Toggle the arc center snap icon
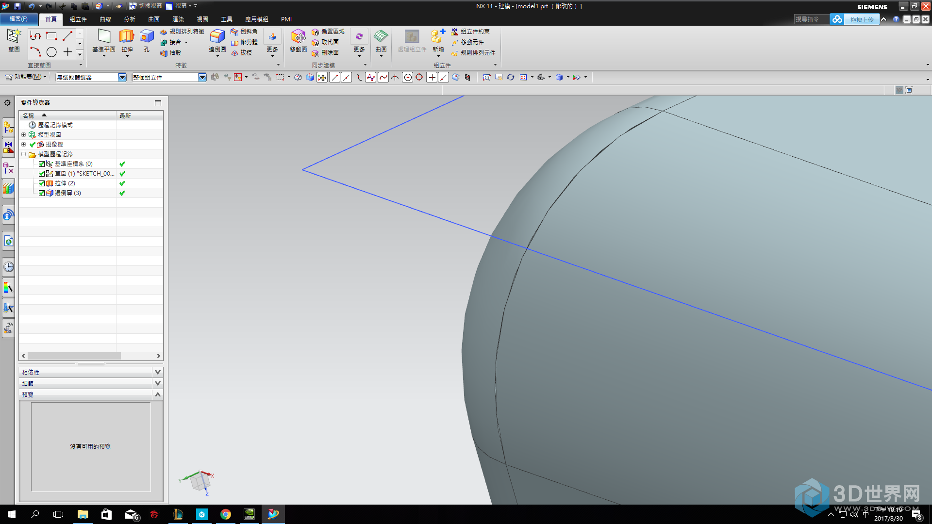 point(408,77)
